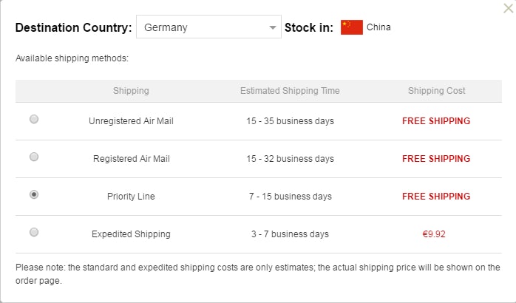The height and width of the screenshot is (303, 516).
Task: Click the Registered Air Mail label
Action: tap(131, 159)
